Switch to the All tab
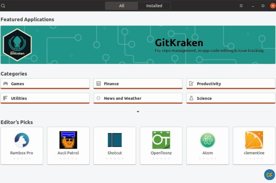Screen dimensions: 276x183 tap(122, 6)
